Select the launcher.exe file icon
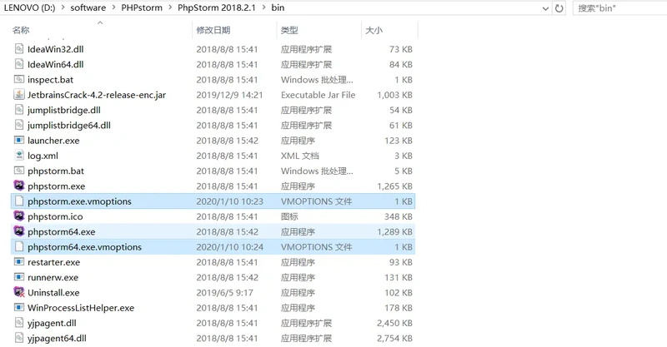 pyautogui.click(x=19, y=141)
